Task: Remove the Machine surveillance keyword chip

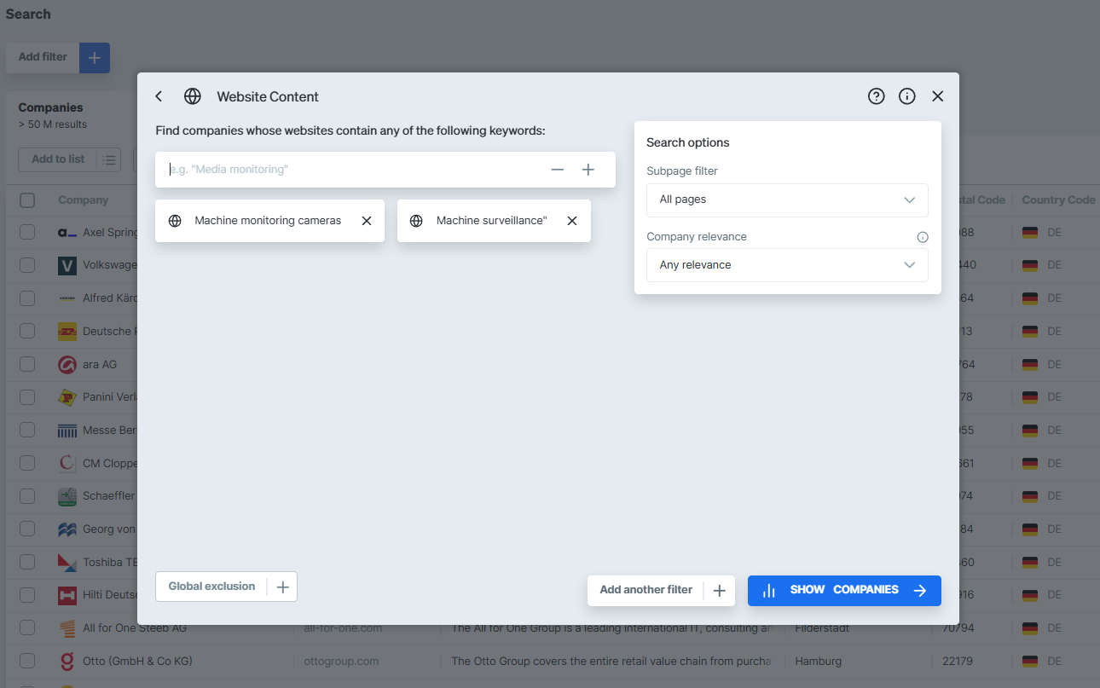Action: [x=571, y=220]
